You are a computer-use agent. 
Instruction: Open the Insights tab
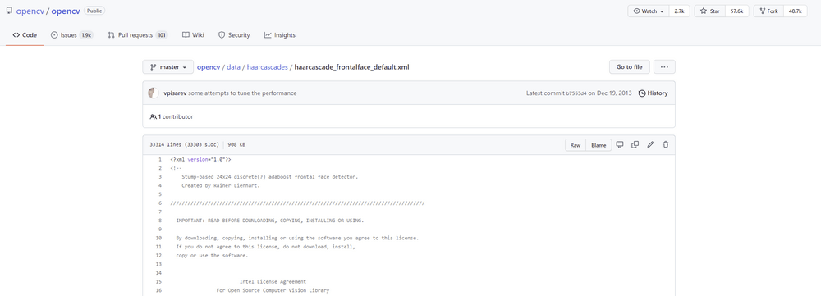click(280, 35)
